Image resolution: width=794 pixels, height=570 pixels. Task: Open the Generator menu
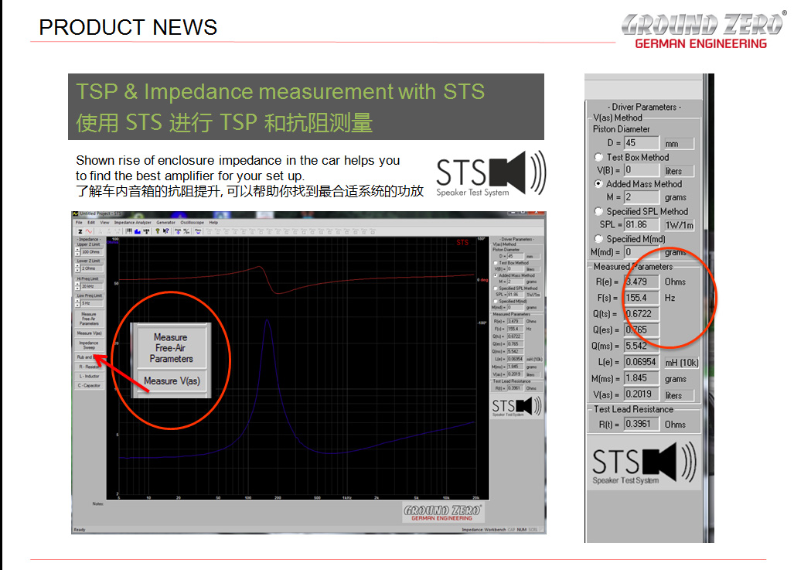click(165, 223)
